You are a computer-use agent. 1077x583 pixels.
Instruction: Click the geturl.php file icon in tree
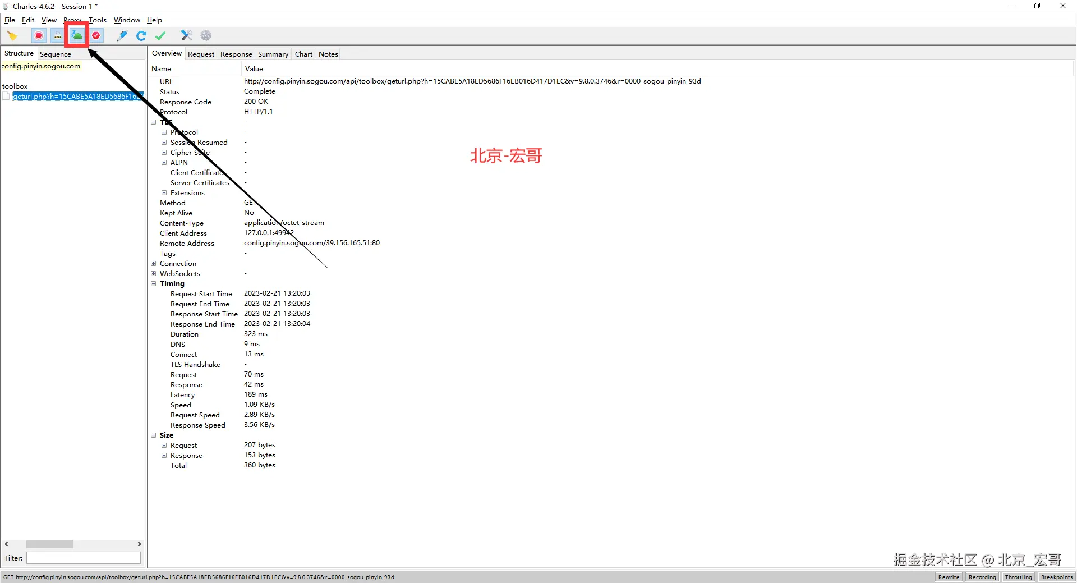(6, 97)
